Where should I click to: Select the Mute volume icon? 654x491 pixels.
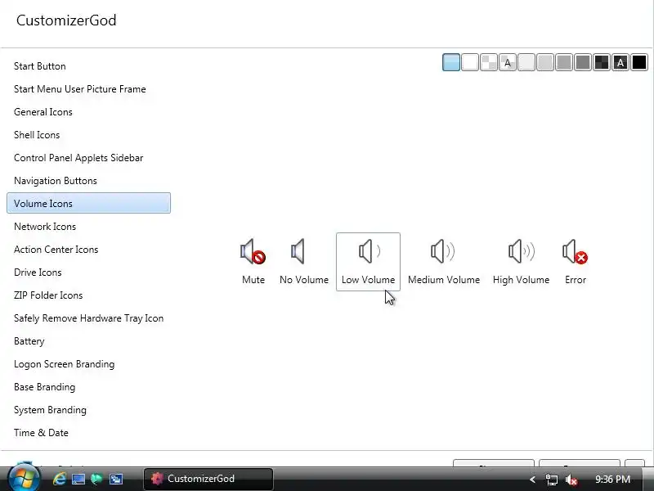253,262
